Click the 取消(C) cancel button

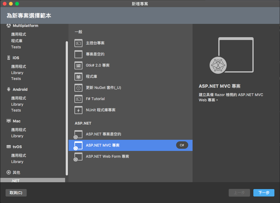(16, 193)
